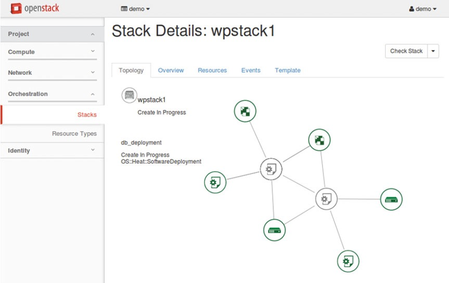Click the OpenStack logo

click(x=35, y=8)
